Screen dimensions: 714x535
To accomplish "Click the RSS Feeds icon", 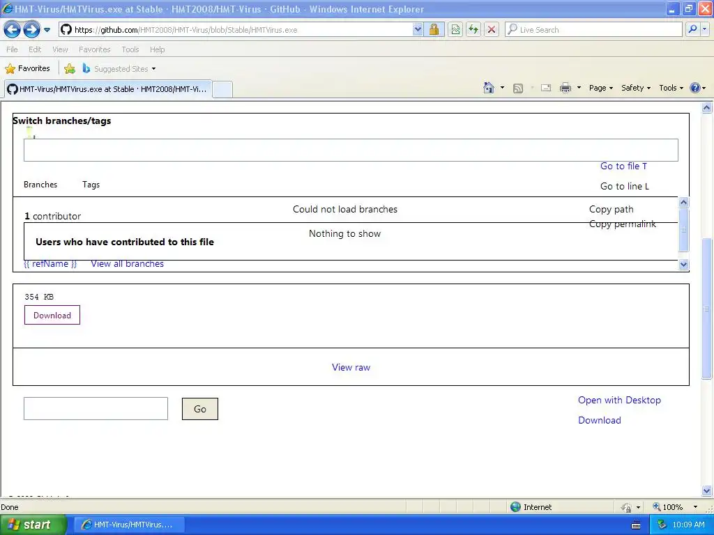I will coord(518,88).
